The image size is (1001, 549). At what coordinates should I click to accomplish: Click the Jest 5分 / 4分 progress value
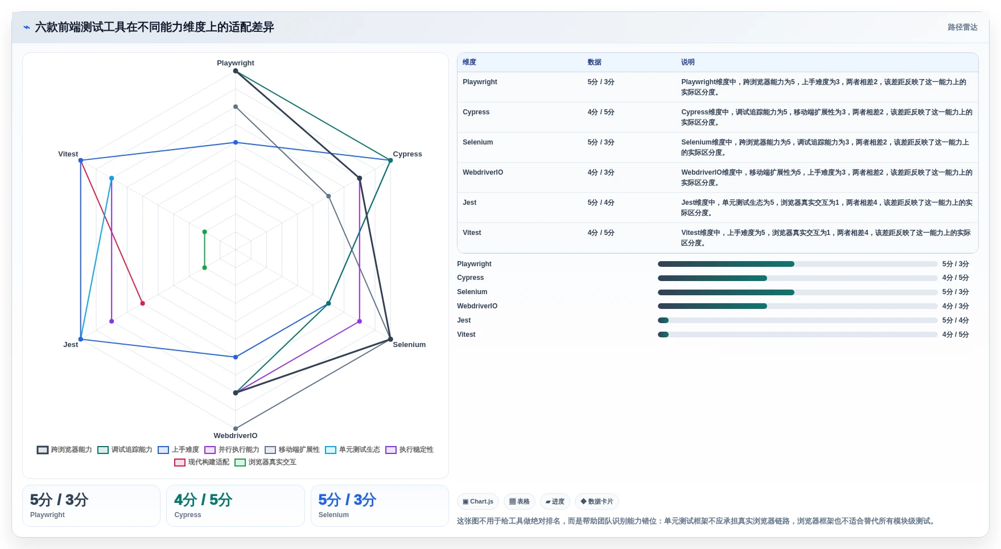[955, 320]
